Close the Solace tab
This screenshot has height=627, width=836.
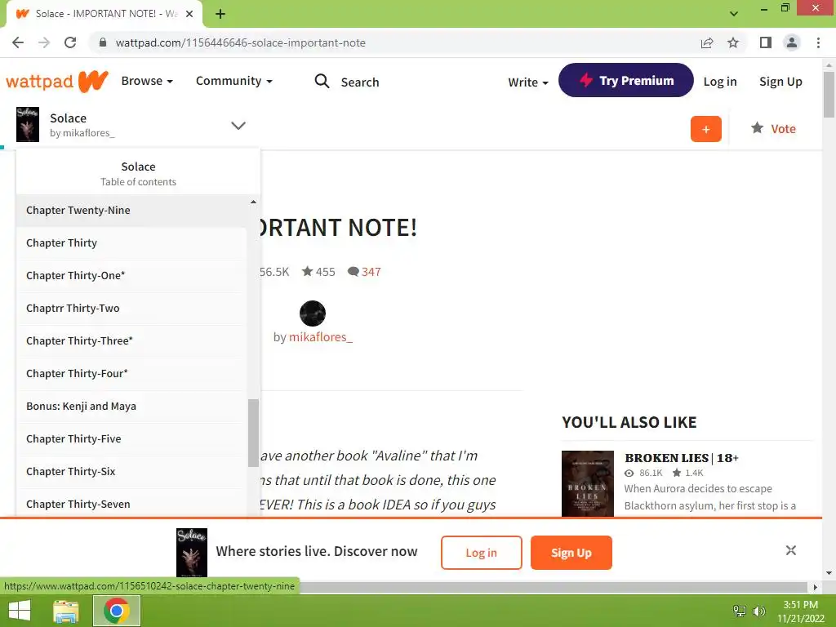(189, 14)
